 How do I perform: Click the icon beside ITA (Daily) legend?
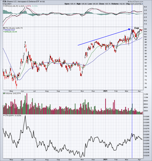tap(3, 27)
